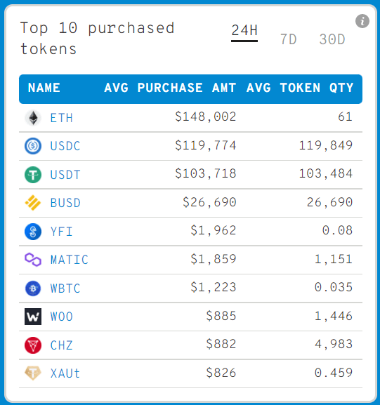Select the 30D timeframe tab
This screenshot has height=405, width=380.
pos(332,39)
